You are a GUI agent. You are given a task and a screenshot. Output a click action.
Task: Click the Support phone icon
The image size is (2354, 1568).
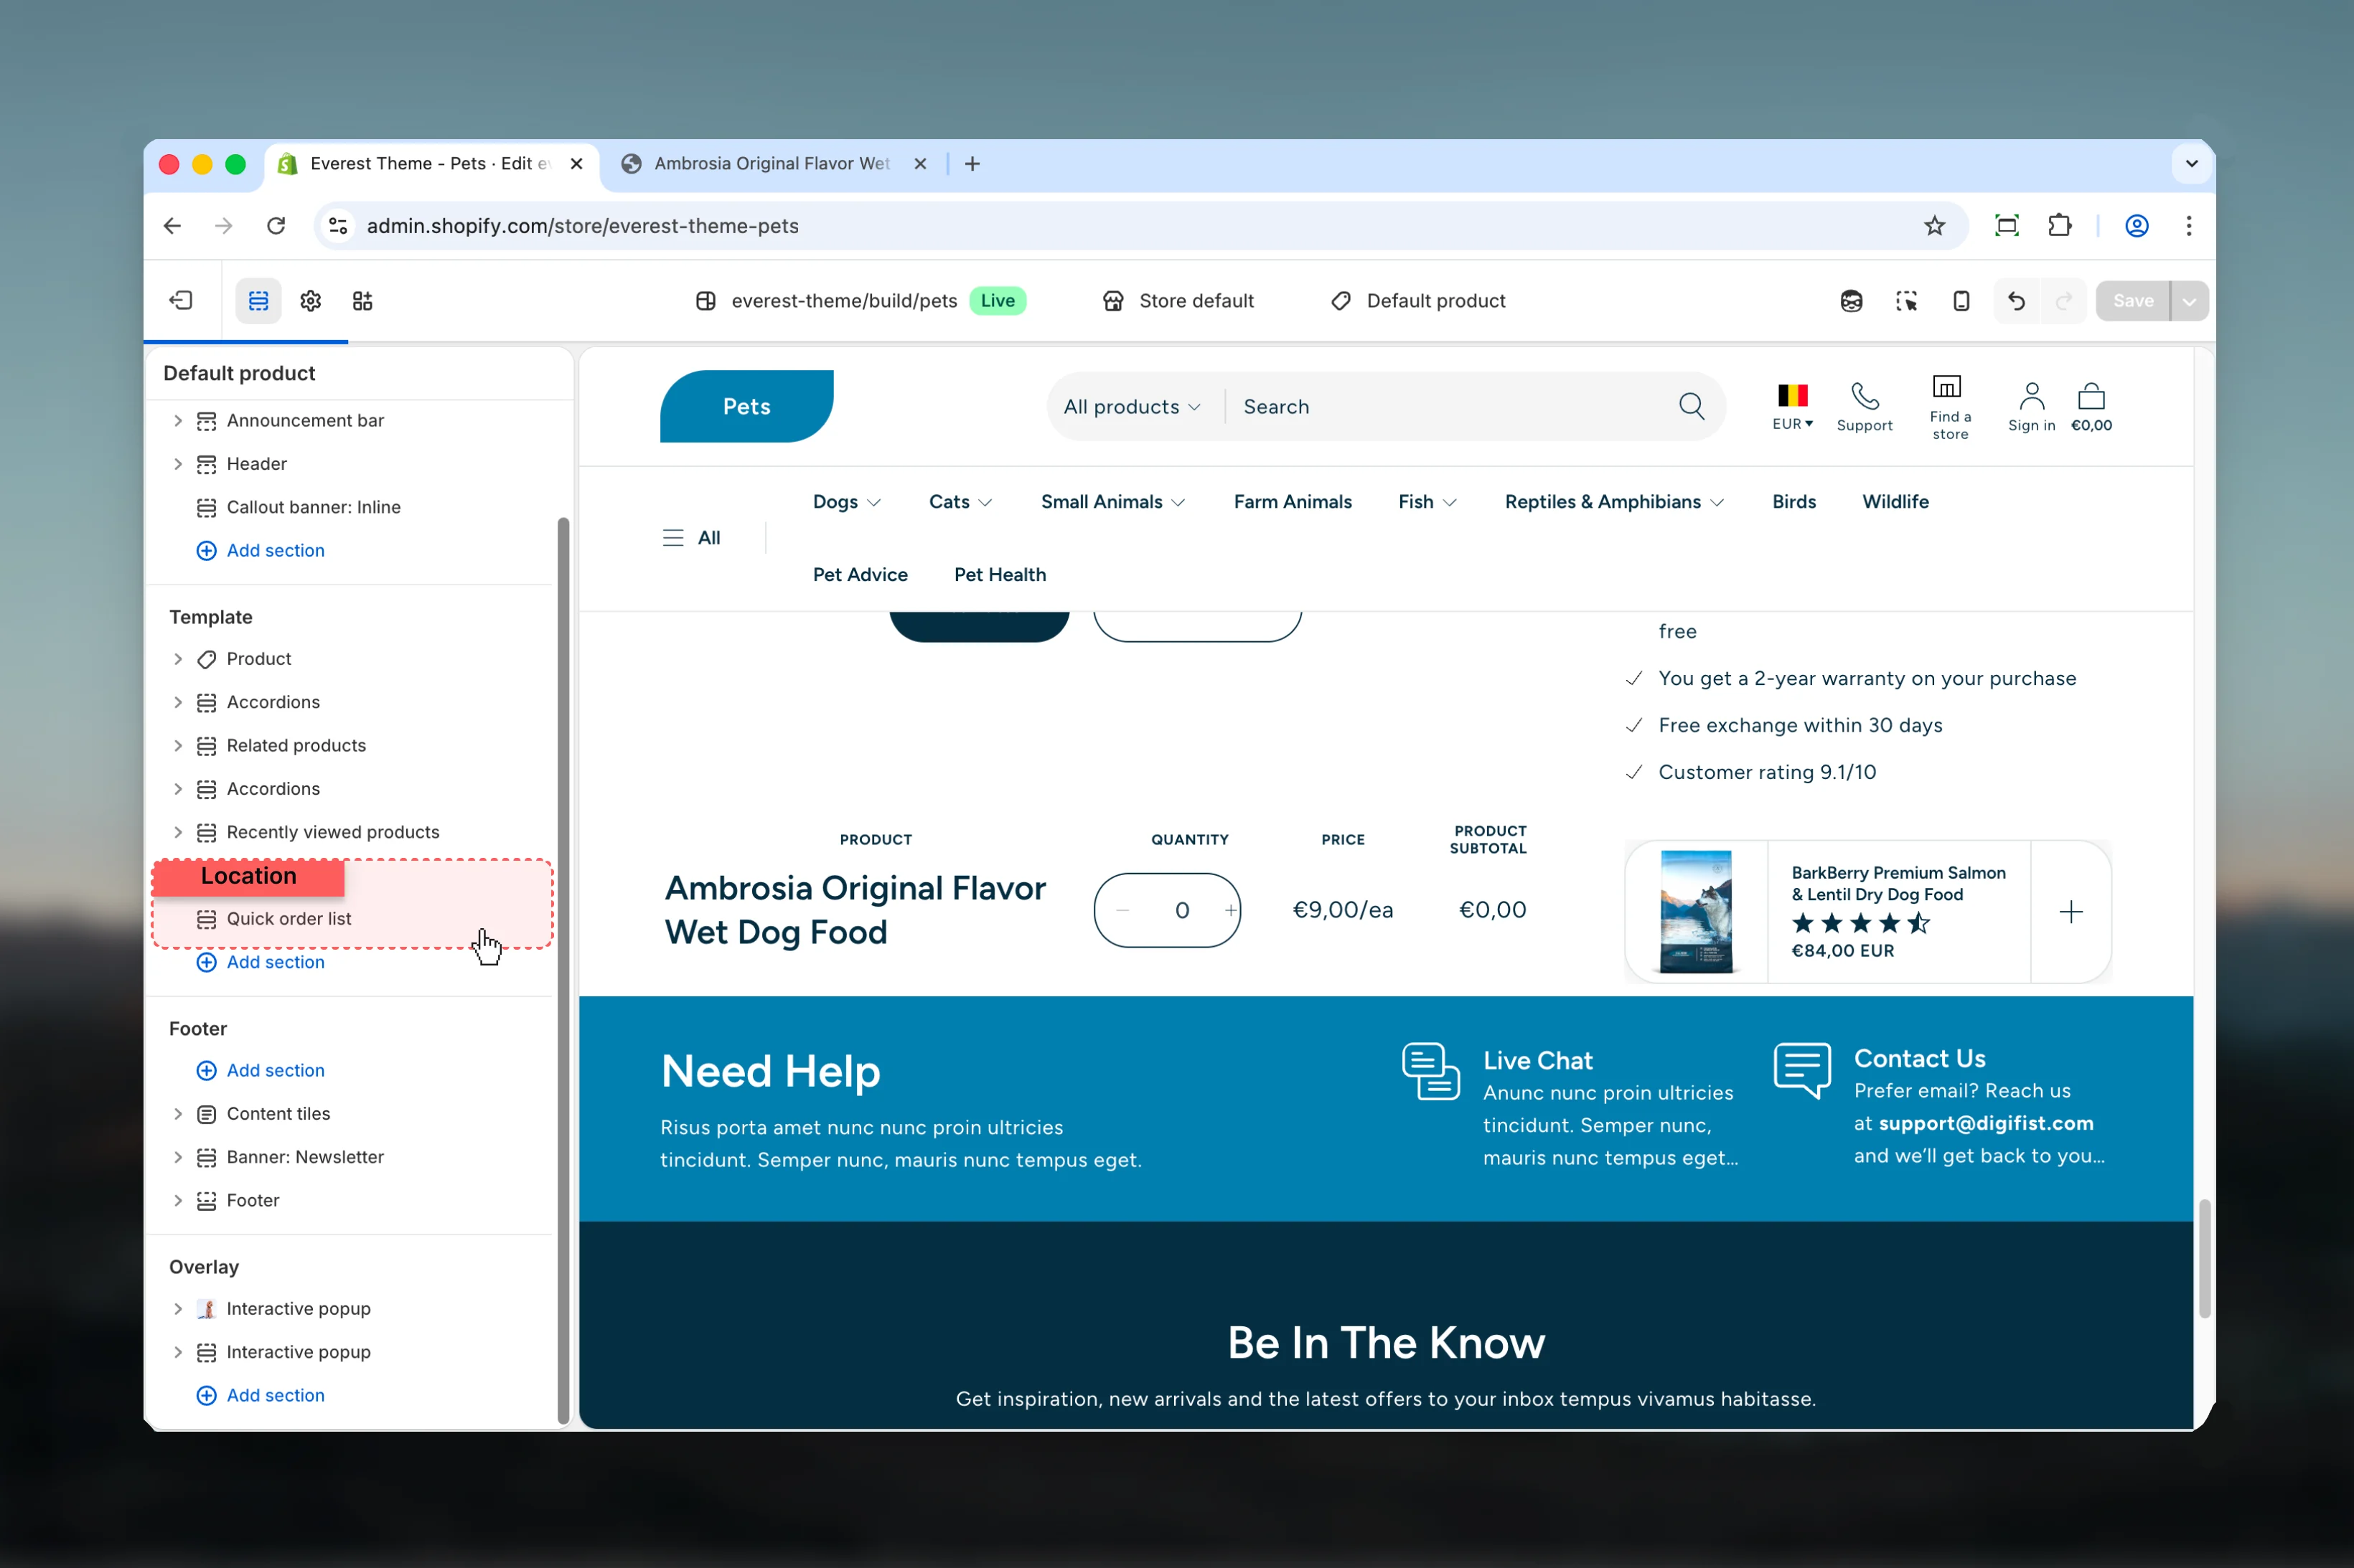[1865, 397]
